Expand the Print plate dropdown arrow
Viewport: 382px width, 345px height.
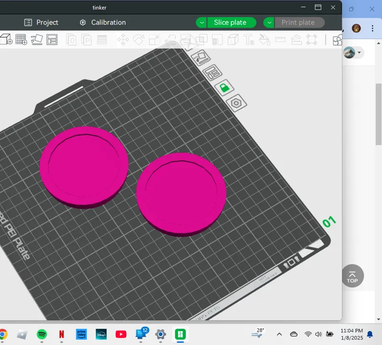pos(269,22)
